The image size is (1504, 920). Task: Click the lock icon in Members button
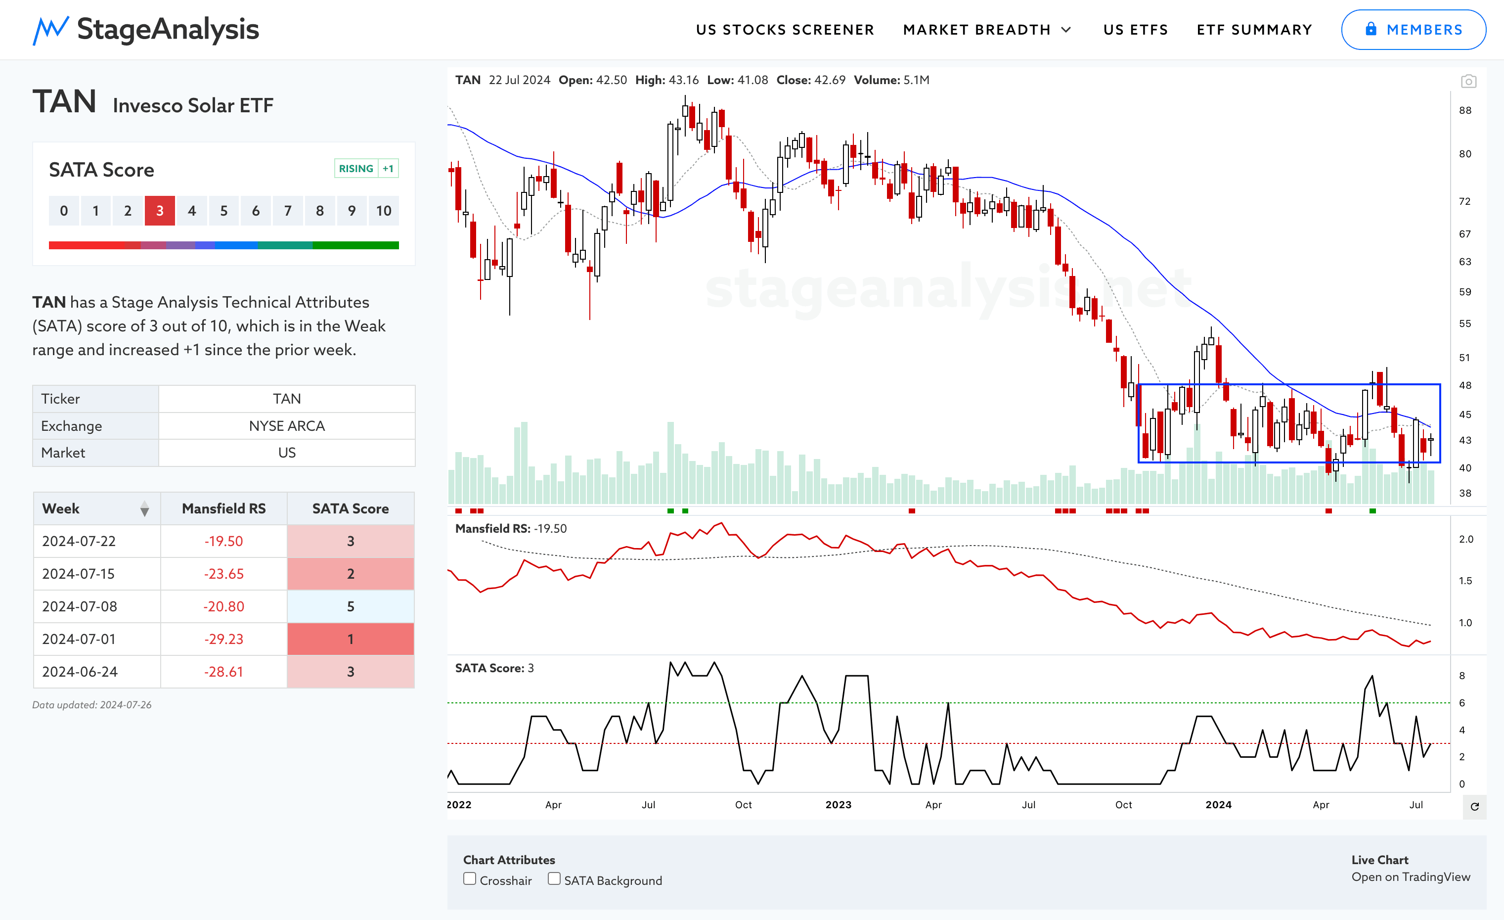[x=1371, y=29]
